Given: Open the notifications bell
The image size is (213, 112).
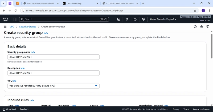Looking at the screenshot, I should pos(127,19).
